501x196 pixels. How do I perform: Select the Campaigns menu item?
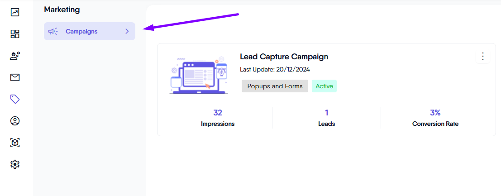(81, 31)
